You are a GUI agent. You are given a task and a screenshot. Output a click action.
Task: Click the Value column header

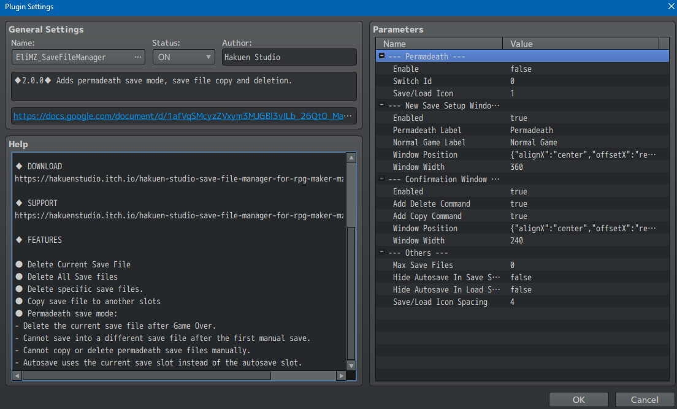[581, 44]
